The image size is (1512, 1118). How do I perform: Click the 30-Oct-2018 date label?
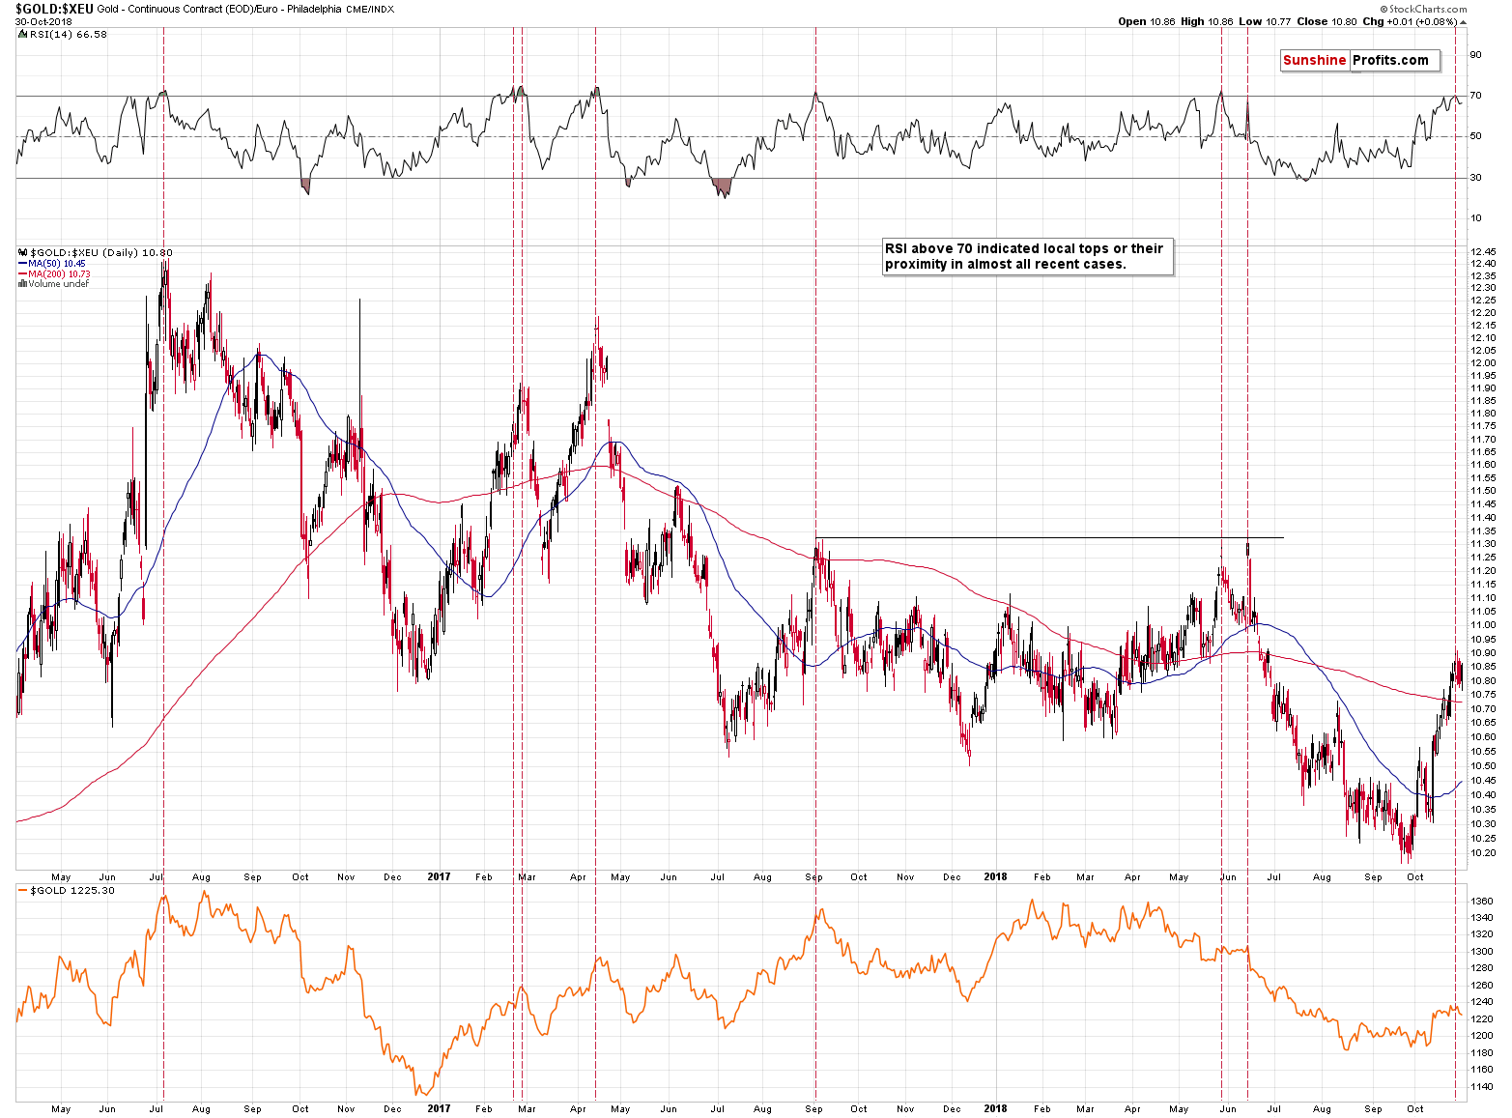44,21
